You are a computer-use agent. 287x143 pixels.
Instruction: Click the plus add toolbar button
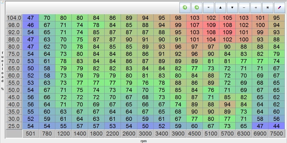tap(256, 7)
